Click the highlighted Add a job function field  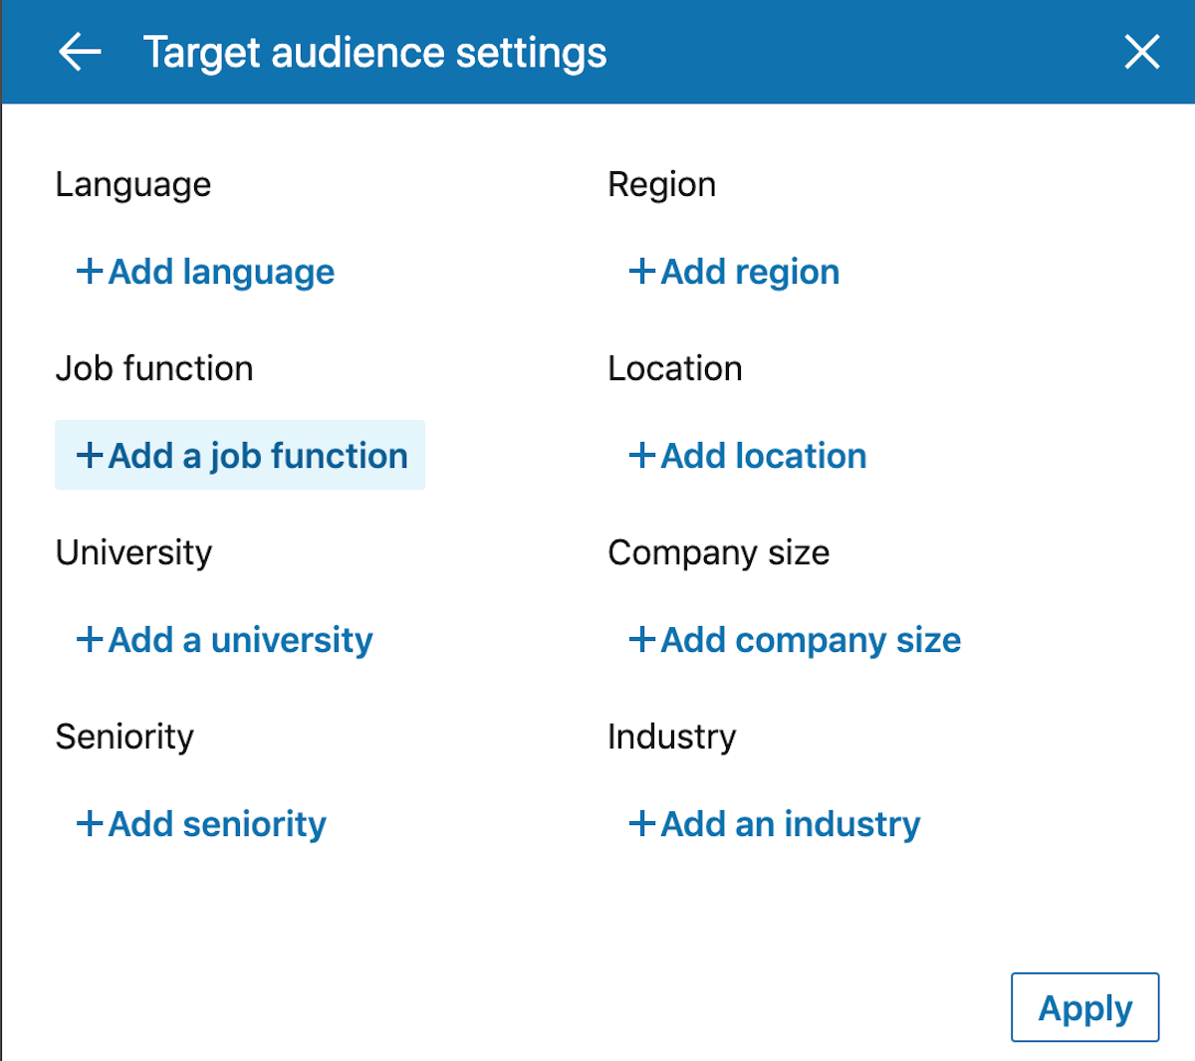click(x=239, y=455)
